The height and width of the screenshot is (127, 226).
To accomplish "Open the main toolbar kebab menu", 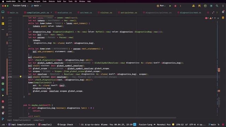I will coord(223,6).
